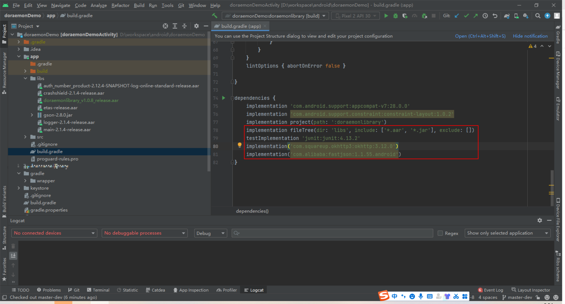Open the Gradle side tool window

pos(558,34)
